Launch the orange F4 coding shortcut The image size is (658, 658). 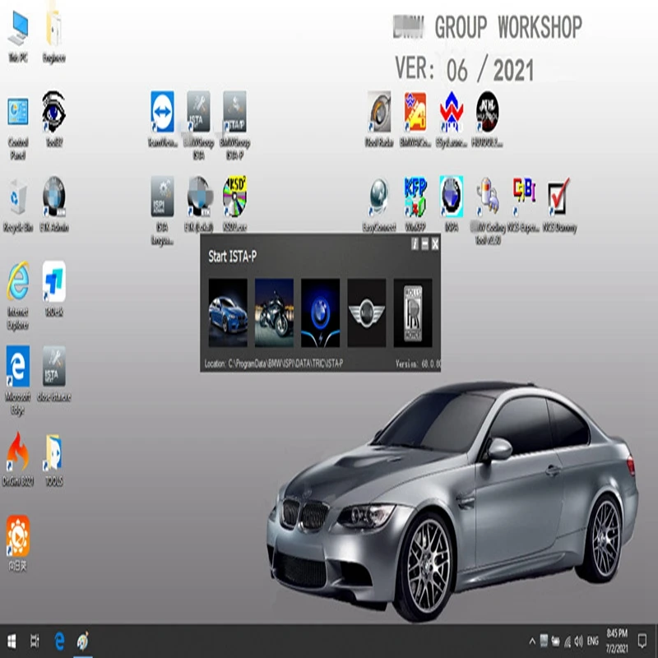pos(415,119)
